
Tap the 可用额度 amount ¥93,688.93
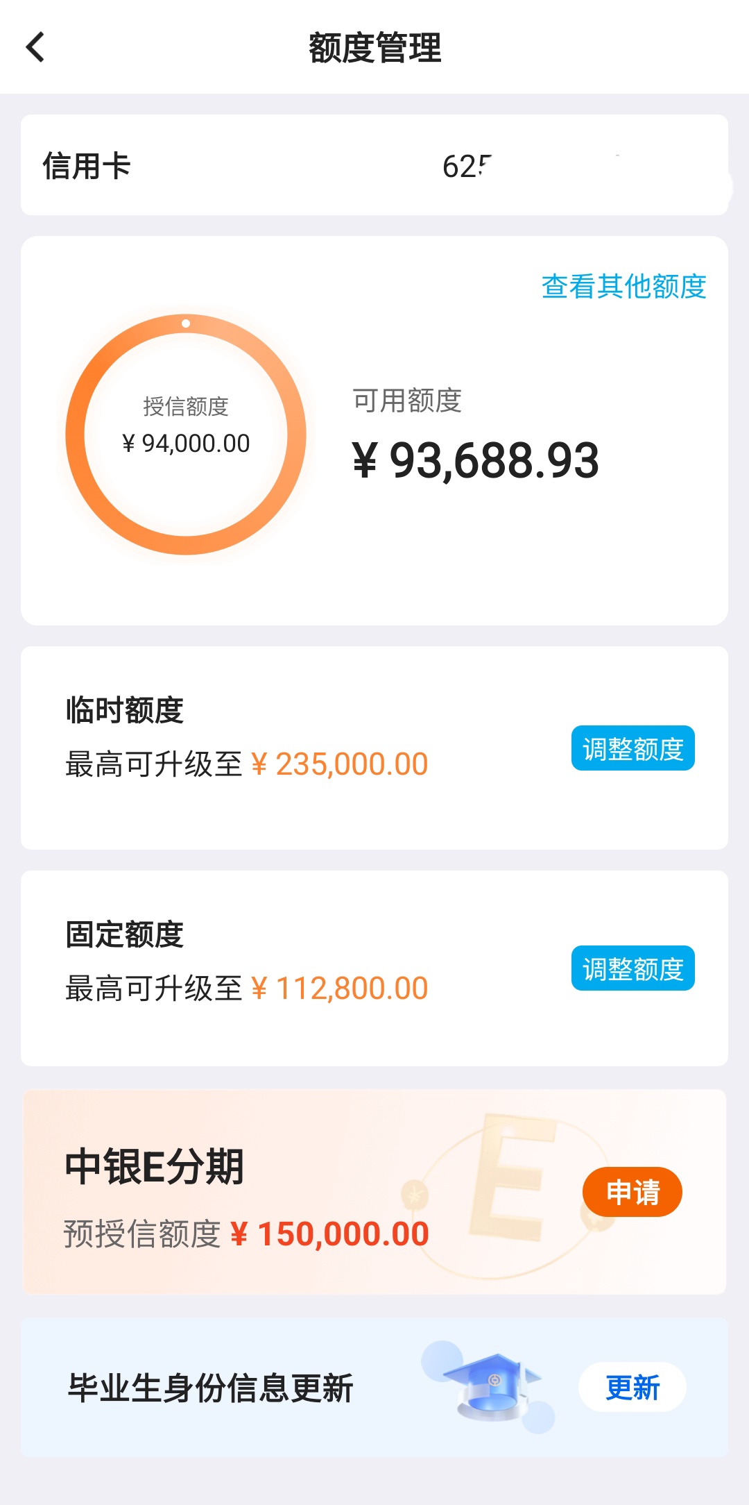(x=476, y=460)
